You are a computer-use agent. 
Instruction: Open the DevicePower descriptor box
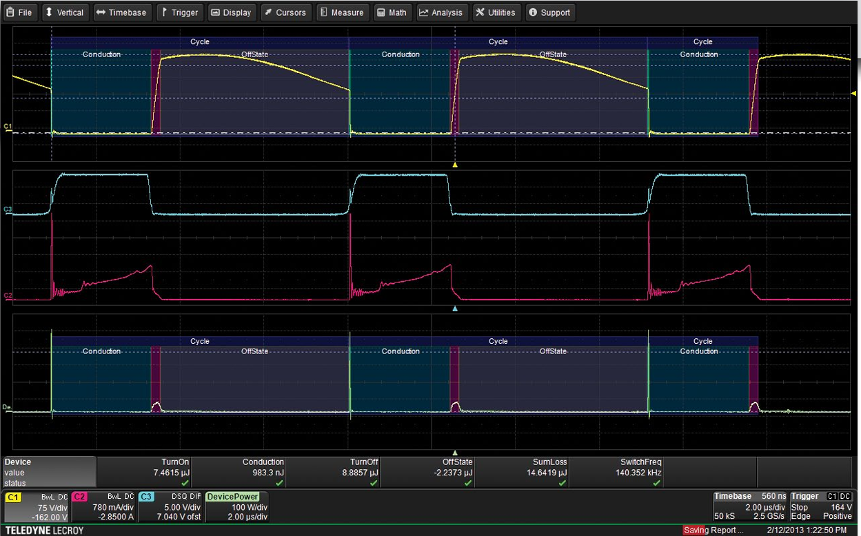236,506
